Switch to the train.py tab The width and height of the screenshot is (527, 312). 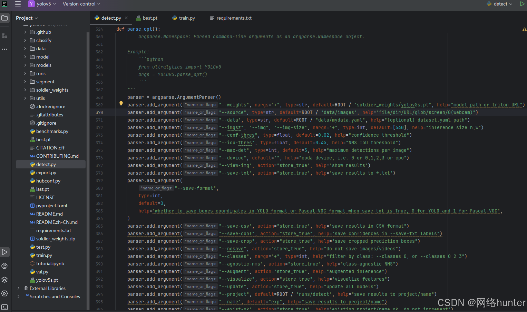[184, 18]
